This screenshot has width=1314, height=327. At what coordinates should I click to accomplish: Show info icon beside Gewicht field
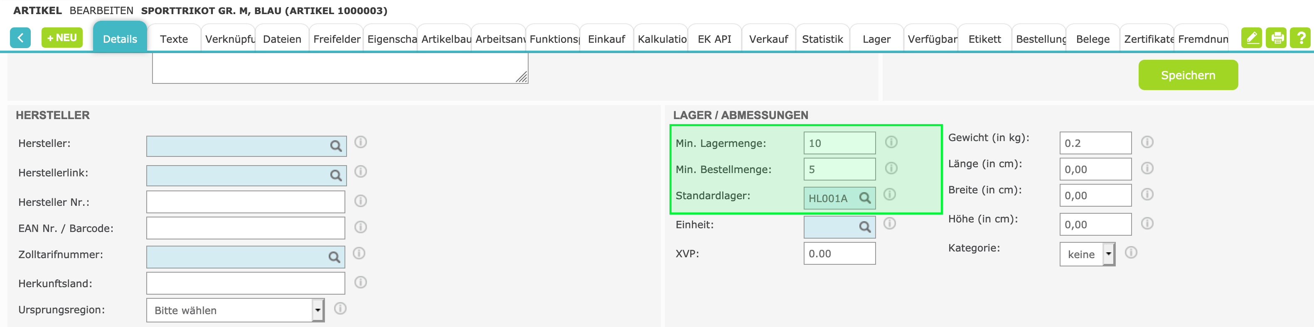[1147, 142]
